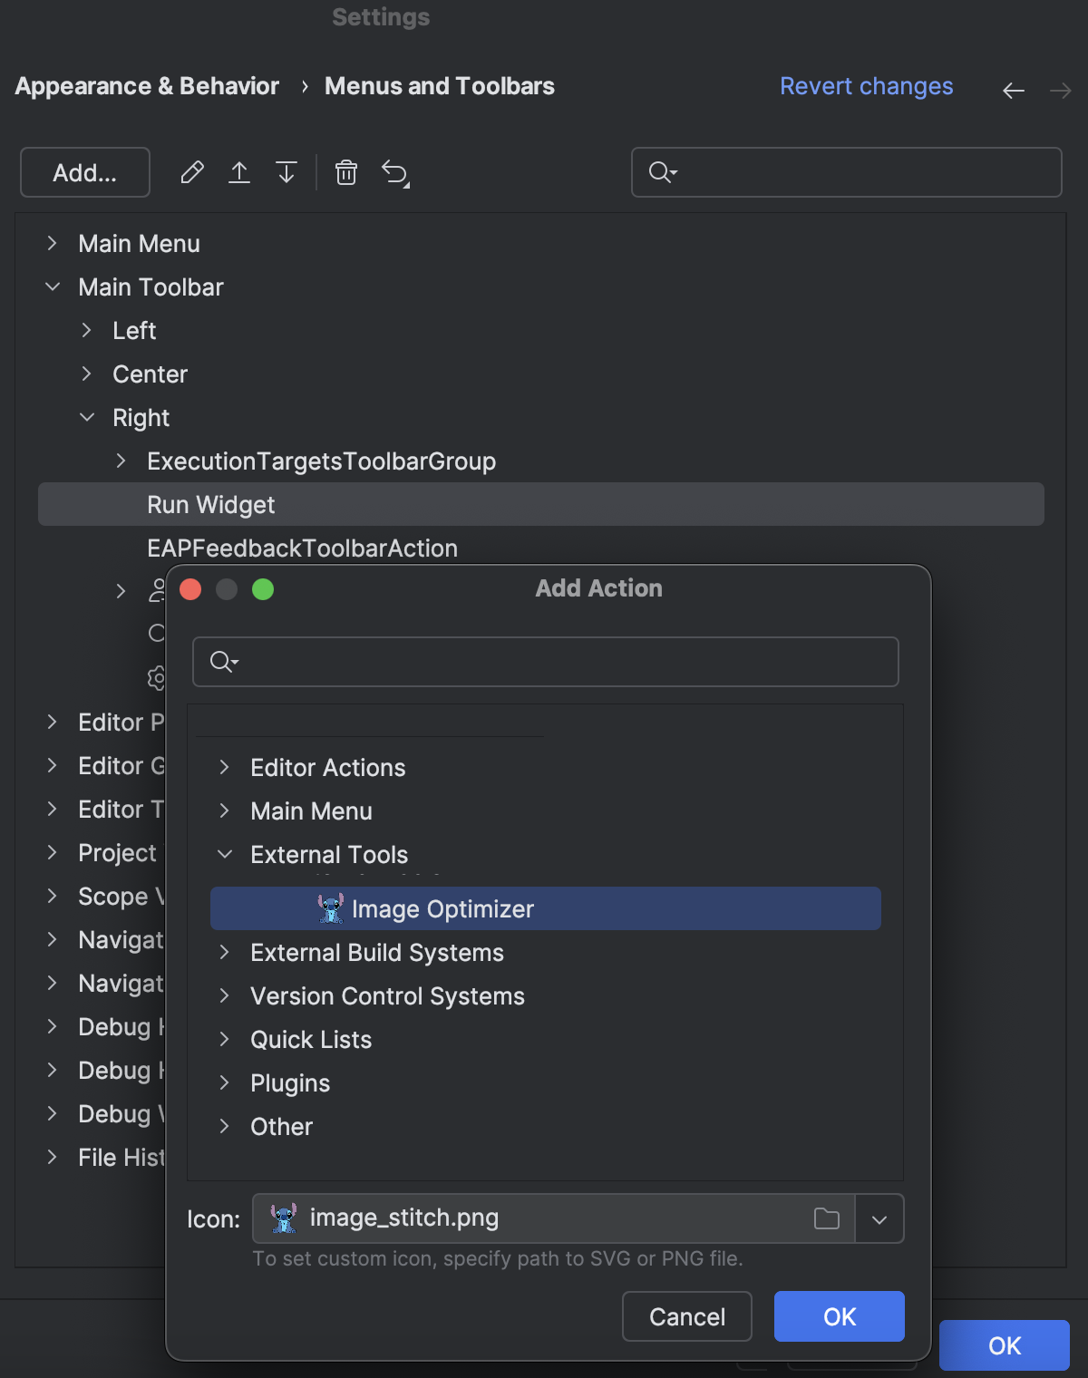Click the Add... button
The width and height of the screenshot is (1088, 1378).
(85, 172)
